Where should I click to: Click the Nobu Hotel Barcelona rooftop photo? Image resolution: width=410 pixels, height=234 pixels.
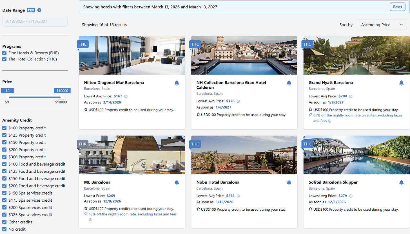244,155
